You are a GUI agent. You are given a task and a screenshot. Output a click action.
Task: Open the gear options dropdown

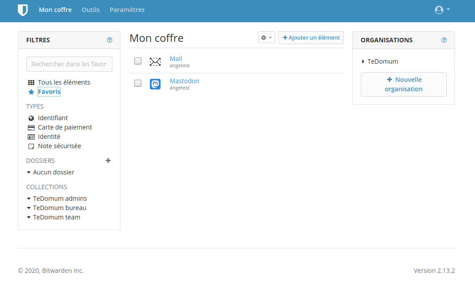point(266,38)
